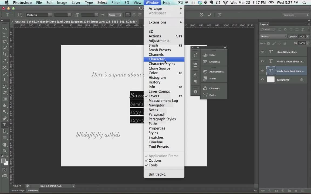Choose Character from the Window menu
Image resolution: width=311 pixels, height=194 pixels.
point(164,59)
